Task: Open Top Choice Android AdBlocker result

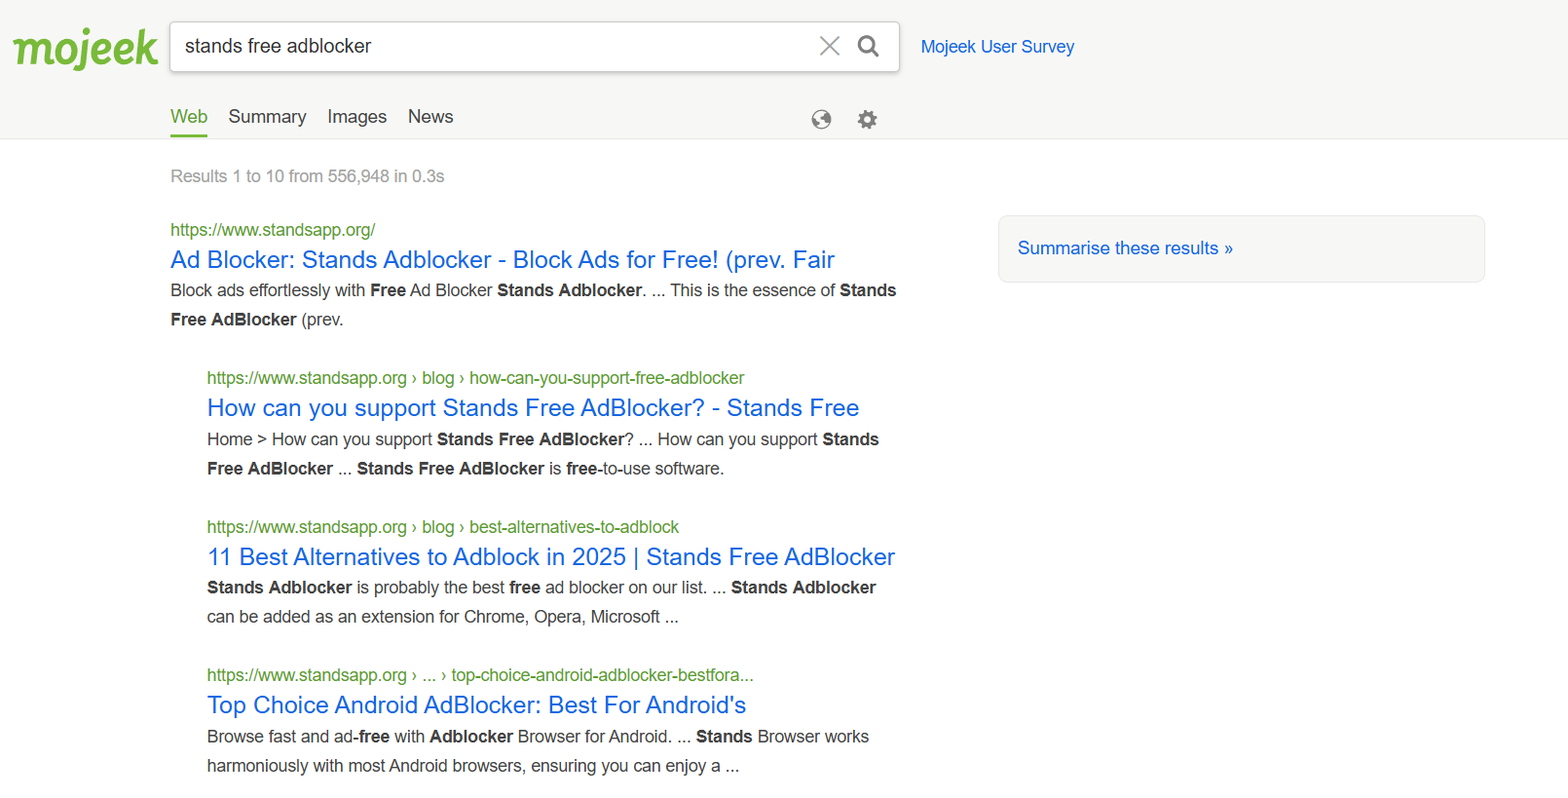Action: coord(476,705)
